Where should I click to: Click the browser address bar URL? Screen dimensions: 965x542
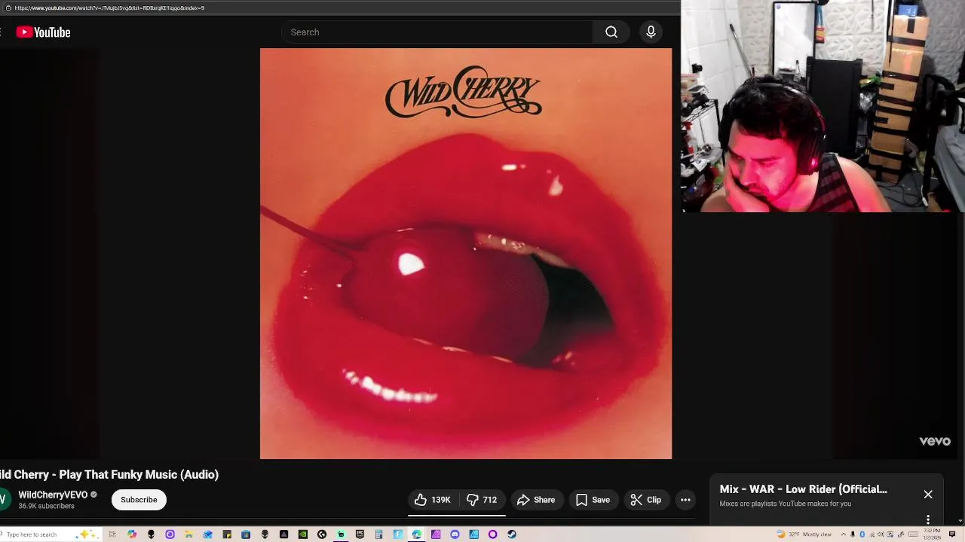[109, 8]
